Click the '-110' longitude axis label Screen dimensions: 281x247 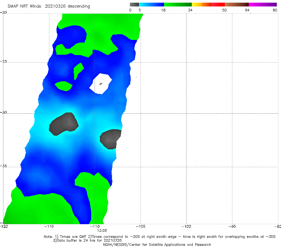pyautogui.click(x=95, y=226)
